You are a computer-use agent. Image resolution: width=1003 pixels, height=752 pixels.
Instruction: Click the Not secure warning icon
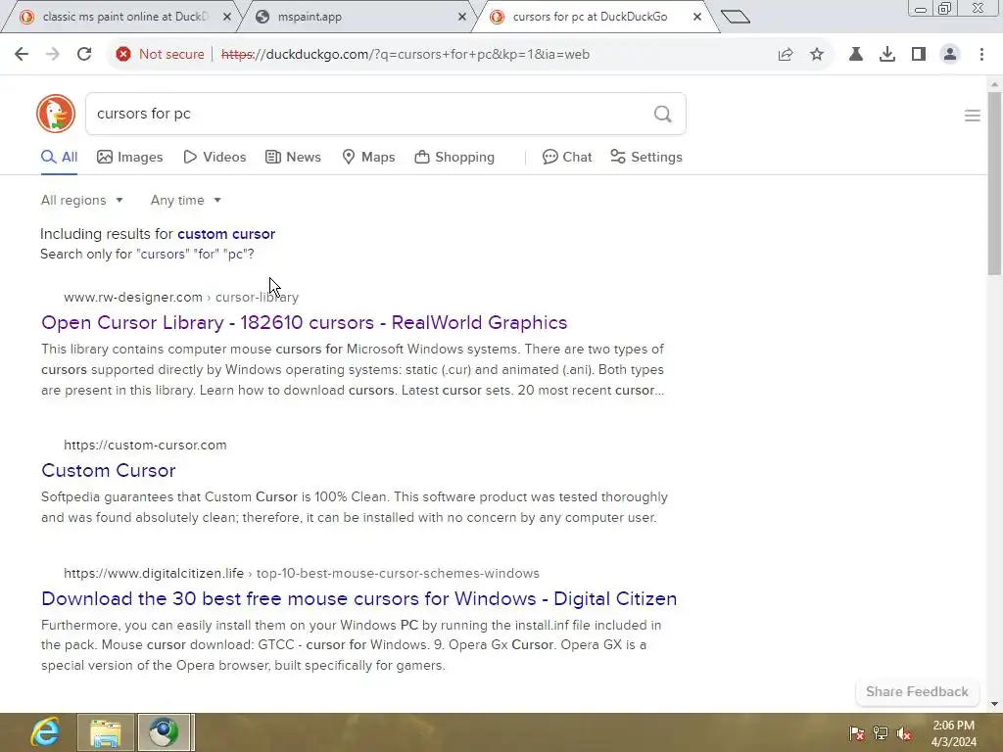123,55
